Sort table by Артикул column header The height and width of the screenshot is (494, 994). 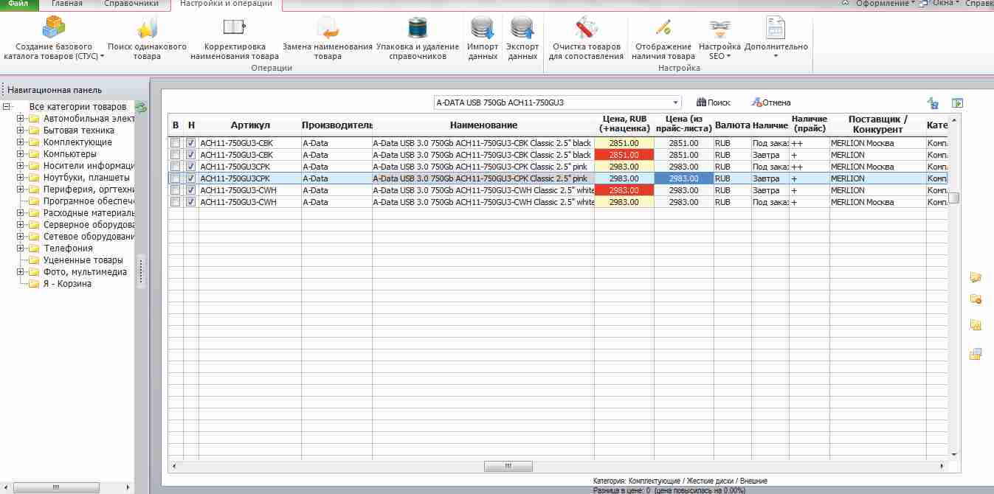[x=250, y=125]
